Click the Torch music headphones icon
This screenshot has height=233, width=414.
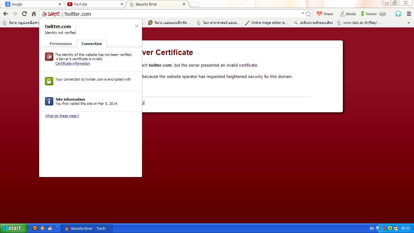(398, 14)
